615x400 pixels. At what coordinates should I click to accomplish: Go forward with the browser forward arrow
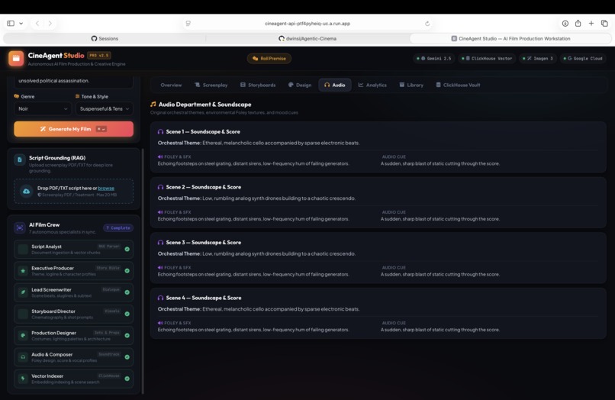coord(50,24)
